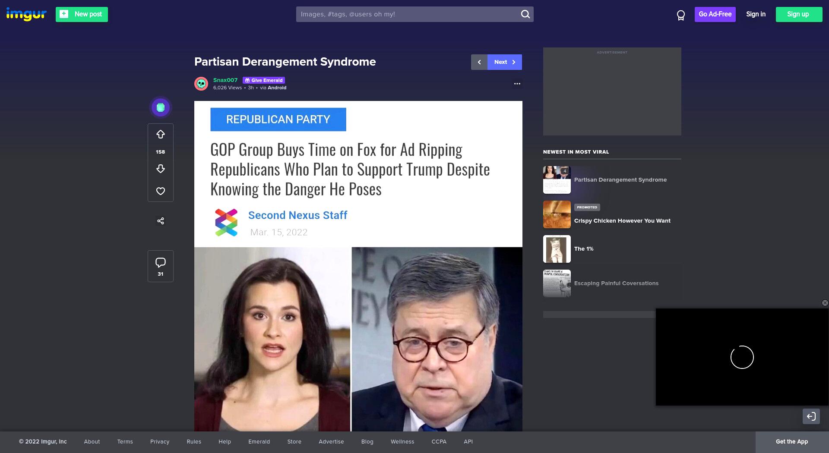
Task: Click Give Emerald badge
Action: [264, 80]
